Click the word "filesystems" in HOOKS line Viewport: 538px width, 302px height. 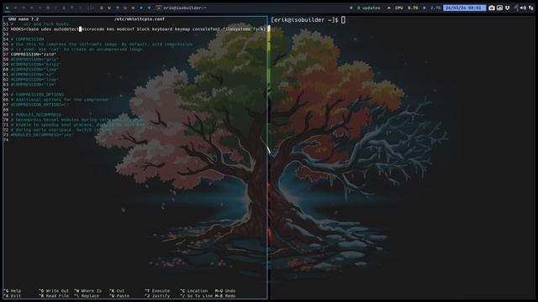click(x=236, y=29)
